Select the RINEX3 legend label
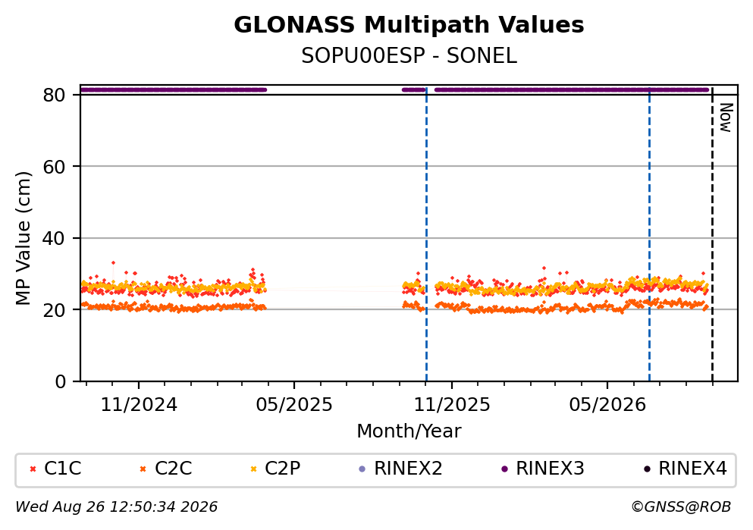 point(550,468)
